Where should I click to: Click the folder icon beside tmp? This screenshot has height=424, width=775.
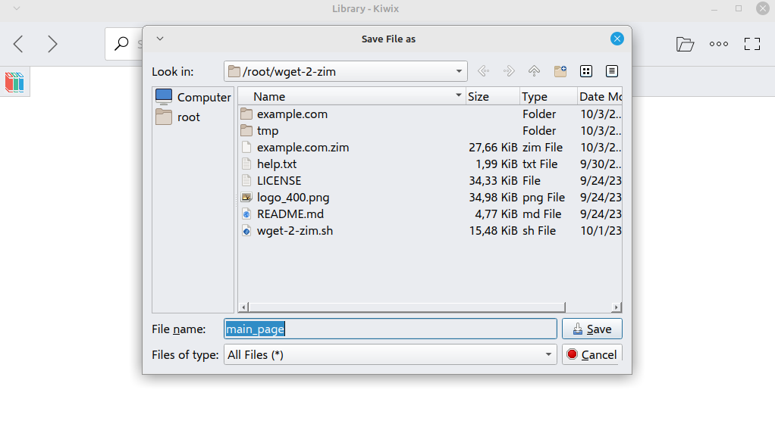pyautogui.click(x=246, y=131)
